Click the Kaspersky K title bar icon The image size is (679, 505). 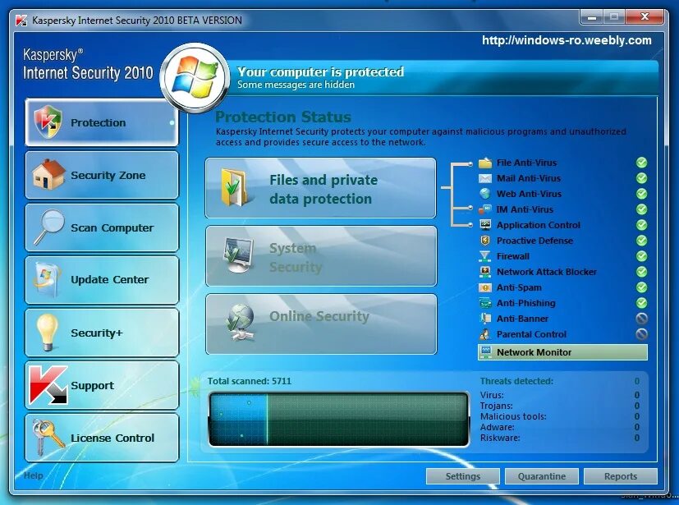coord(21,21)
